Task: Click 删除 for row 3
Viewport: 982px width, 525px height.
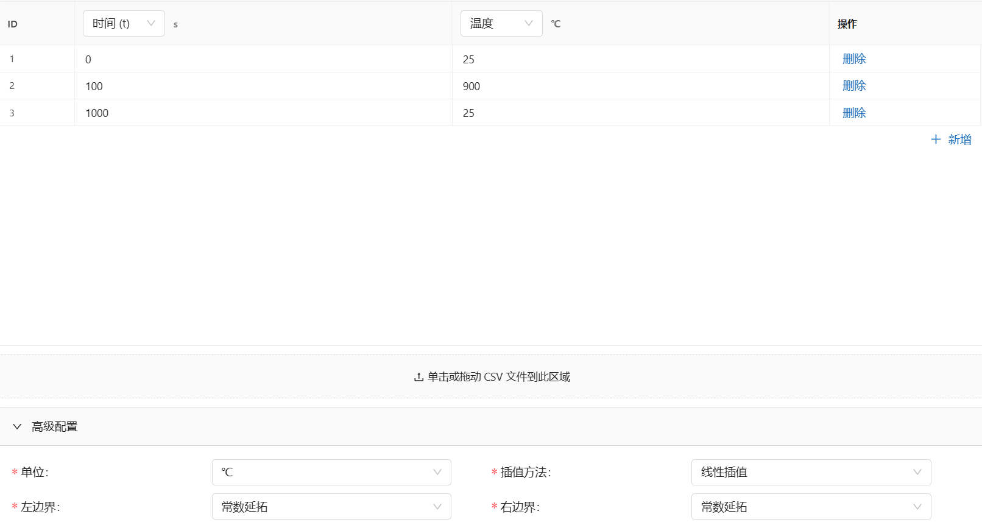Action: pos(854,113)
